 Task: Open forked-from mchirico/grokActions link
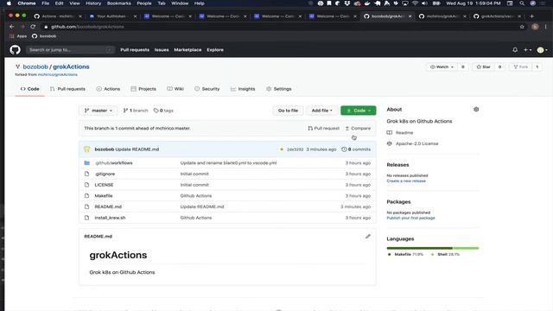tap(58, 75)
